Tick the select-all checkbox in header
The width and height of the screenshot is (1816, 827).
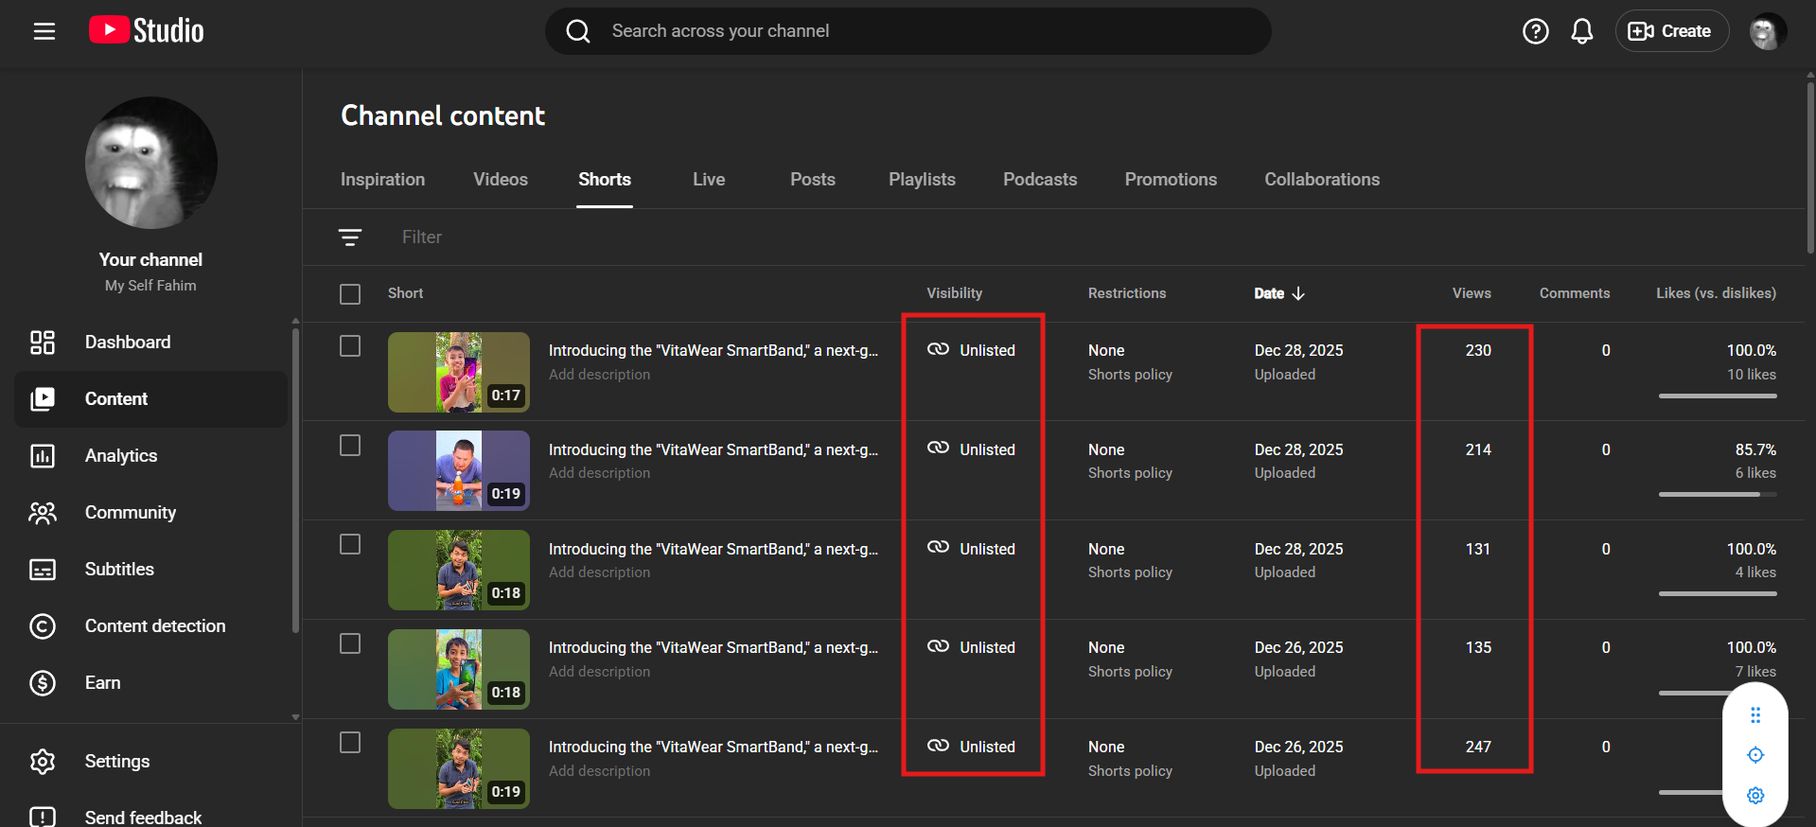[x=350, y=294]
